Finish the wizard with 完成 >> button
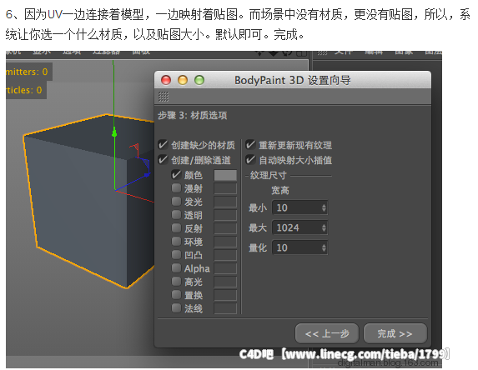The image size is (478, 370). click(x=395, y=333)
